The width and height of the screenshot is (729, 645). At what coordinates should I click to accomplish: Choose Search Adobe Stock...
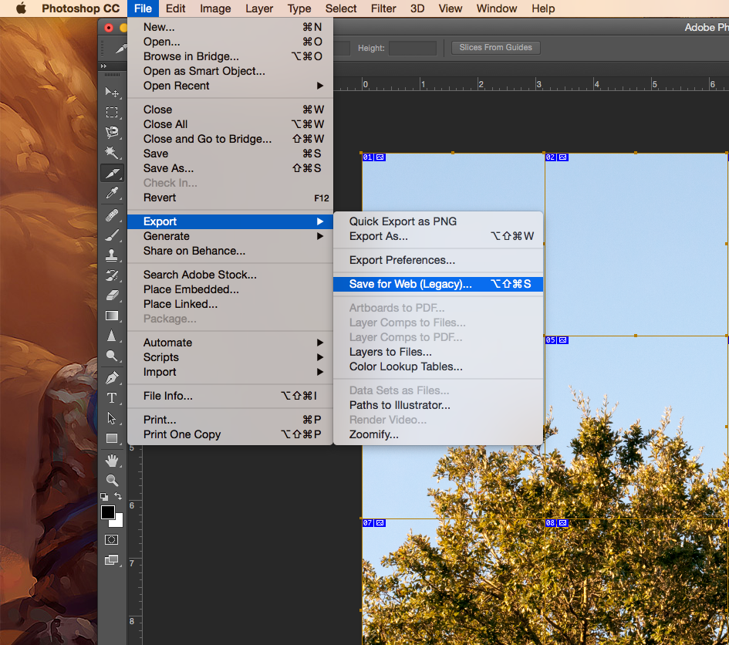click(230, 275)
